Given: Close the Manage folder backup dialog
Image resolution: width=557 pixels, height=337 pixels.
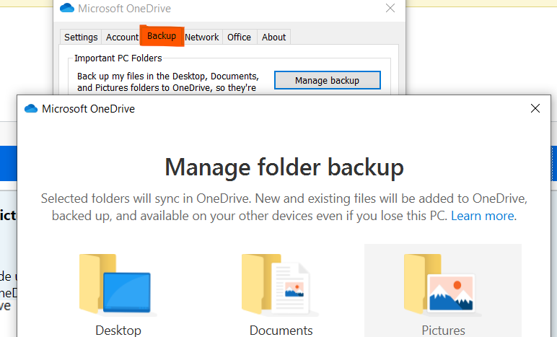Looking at the screenshot, I should [535, 108].
